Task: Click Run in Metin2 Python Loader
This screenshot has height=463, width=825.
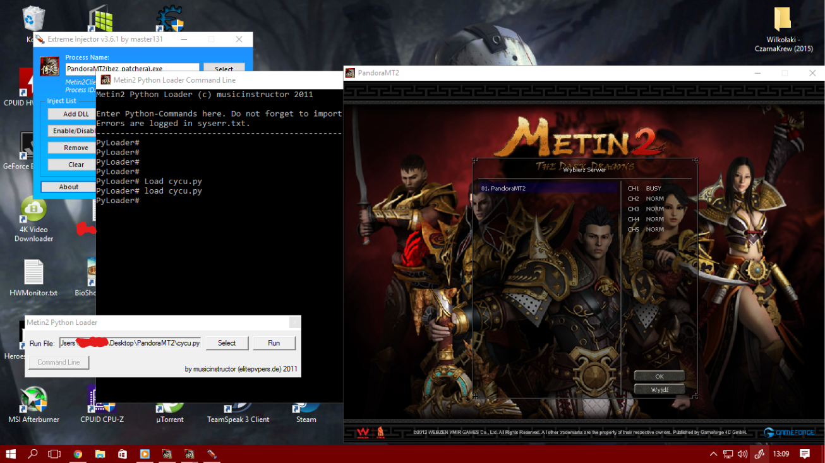Action: 274,343
